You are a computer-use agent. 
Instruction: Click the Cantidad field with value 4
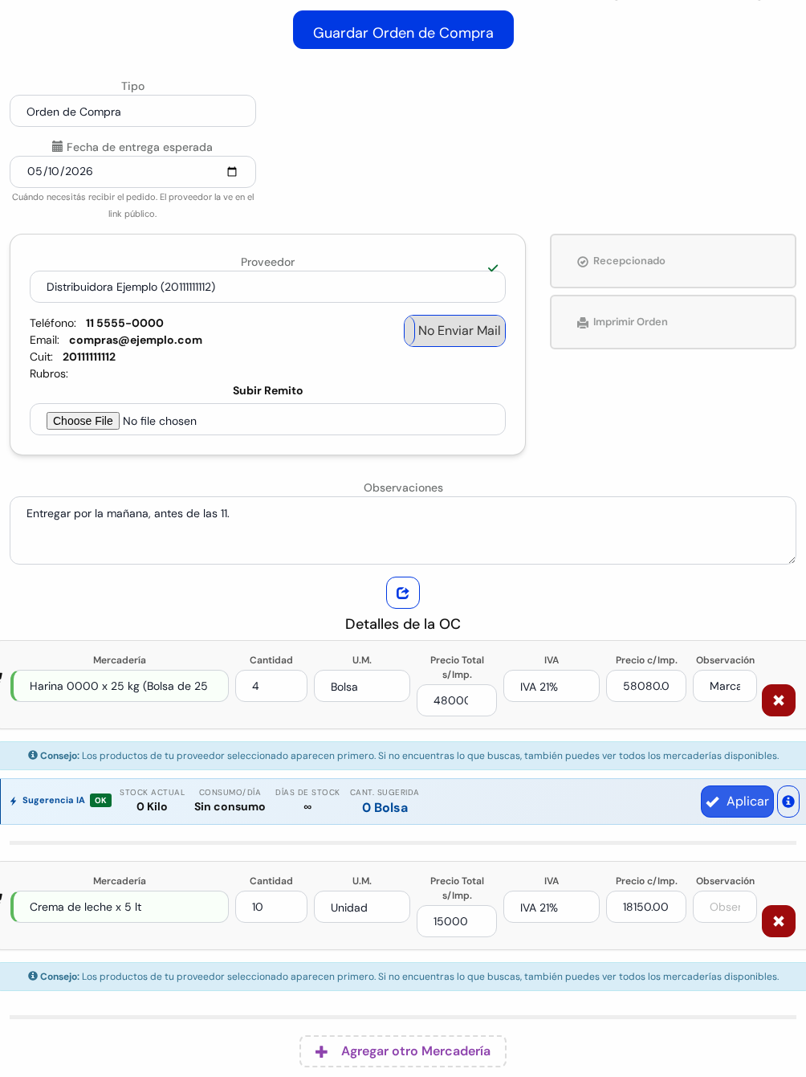pyautogui.click(x=271, y=686)
